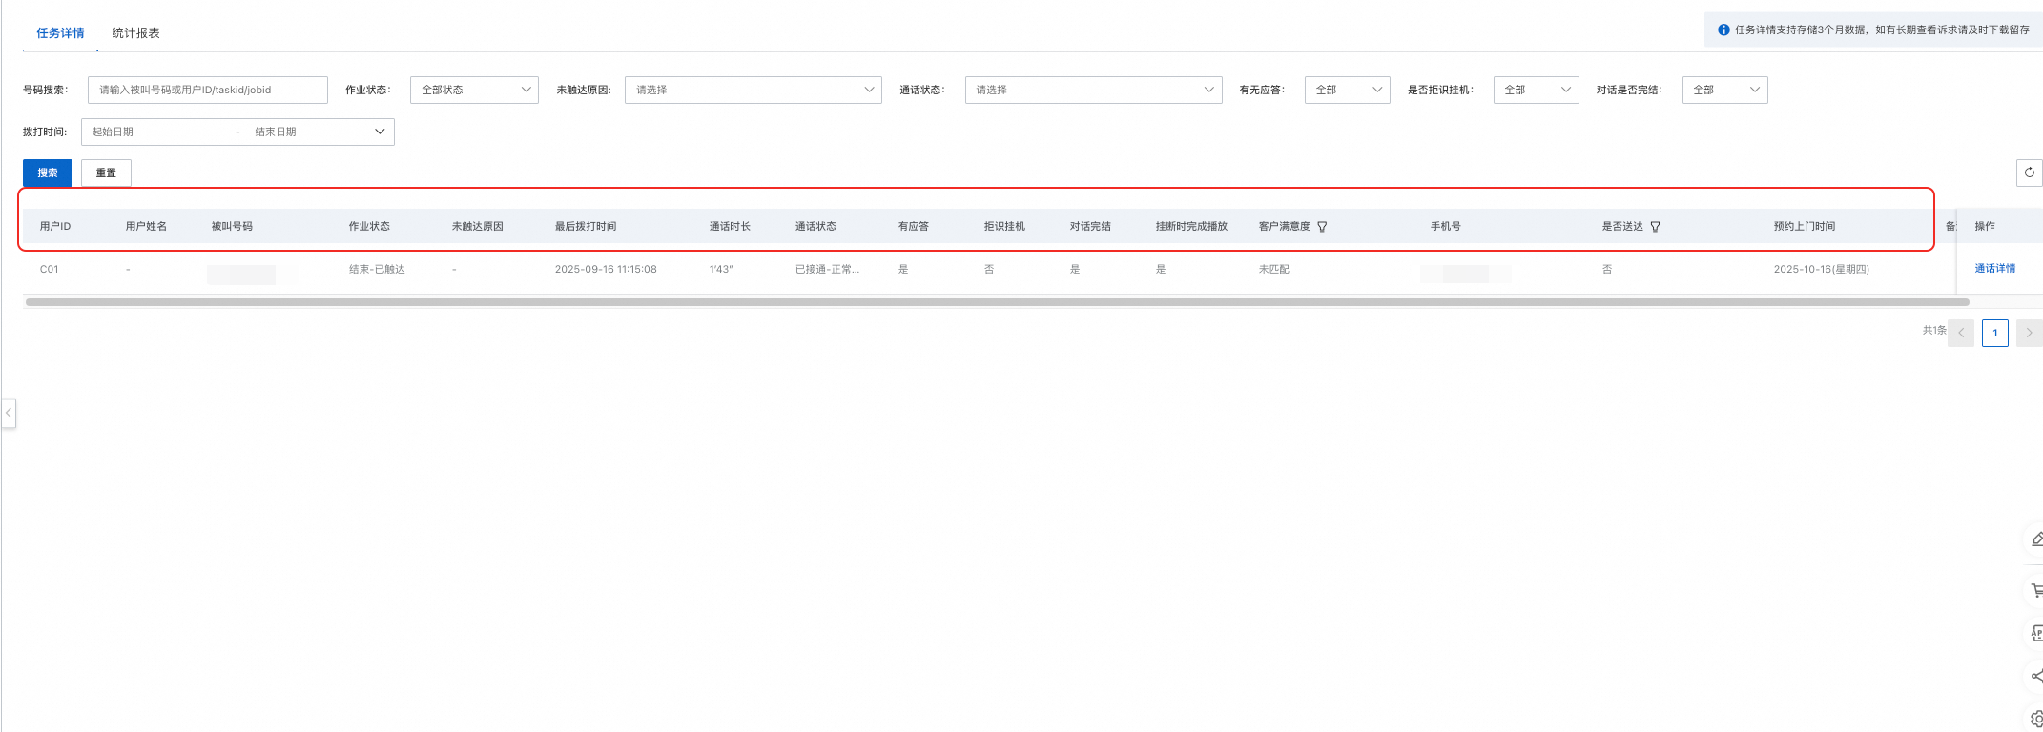This screenshot has width=2043, height=732.
Task: Open the shopping cart floating icon
Action: point(2035,591)
